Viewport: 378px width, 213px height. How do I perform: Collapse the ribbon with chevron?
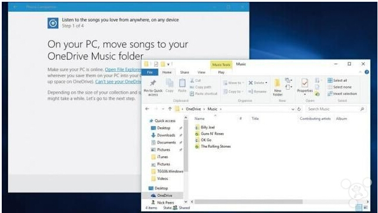click(x=360, y=72)
